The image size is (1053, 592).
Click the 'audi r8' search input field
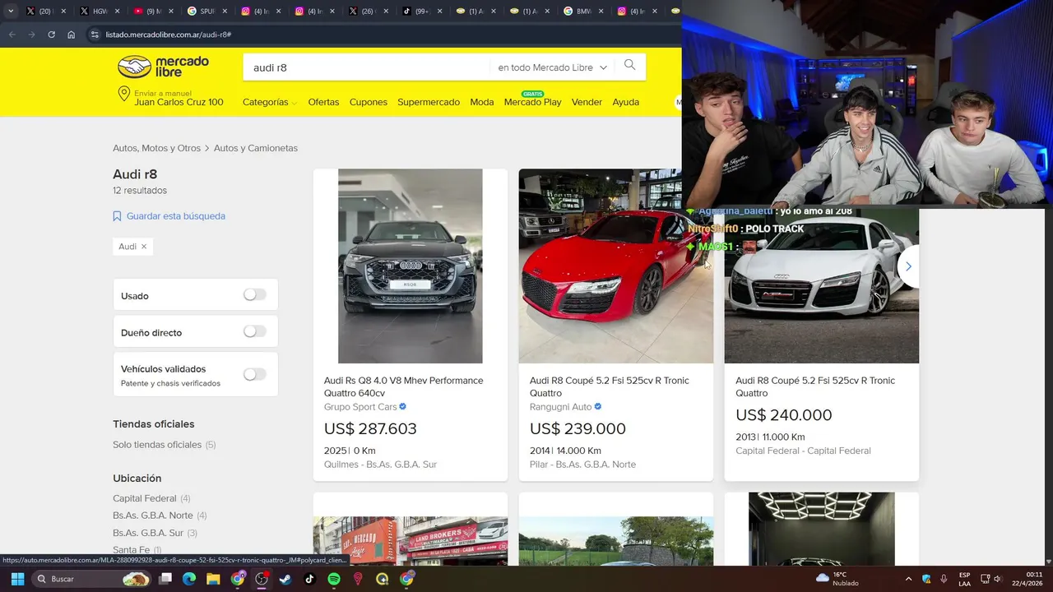point(366,67)
